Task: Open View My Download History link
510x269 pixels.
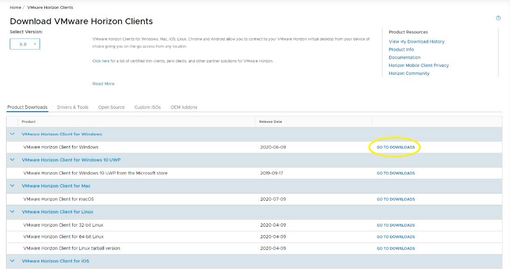Action: (x=416, y=42)
